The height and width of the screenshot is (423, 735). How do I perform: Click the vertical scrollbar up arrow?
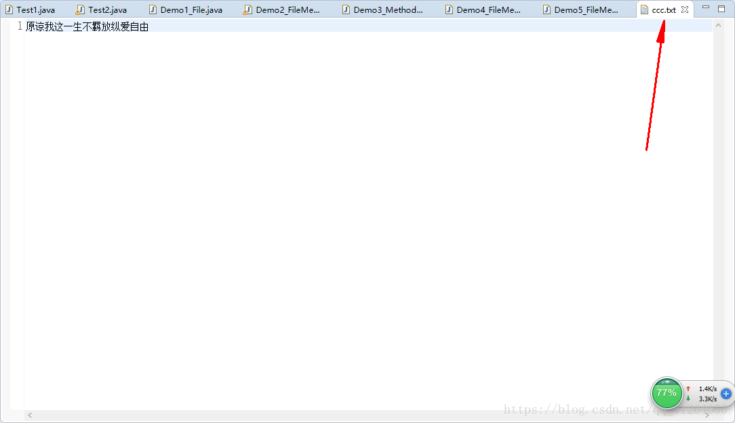tap(718, 25)
